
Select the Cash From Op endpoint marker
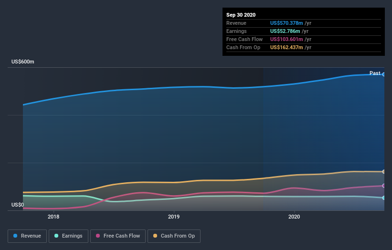pos(384,172)
